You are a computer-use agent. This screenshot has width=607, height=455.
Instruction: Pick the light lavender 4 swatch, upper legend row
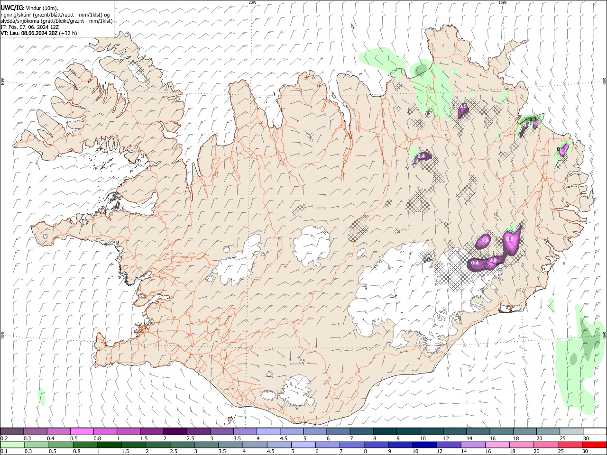point(268,431)
